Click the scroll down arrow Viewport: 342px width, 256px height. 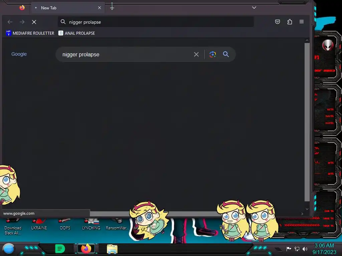click(x=307, y=209)
